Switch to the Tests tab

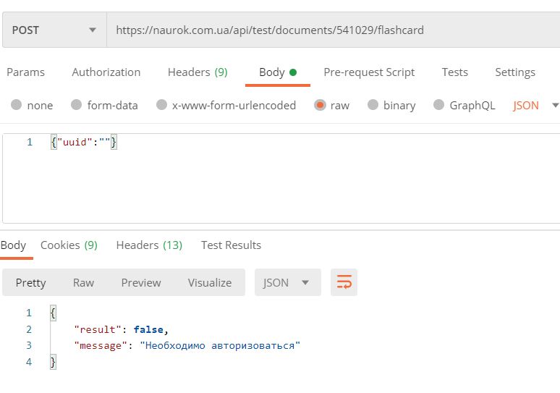(454, 72)
